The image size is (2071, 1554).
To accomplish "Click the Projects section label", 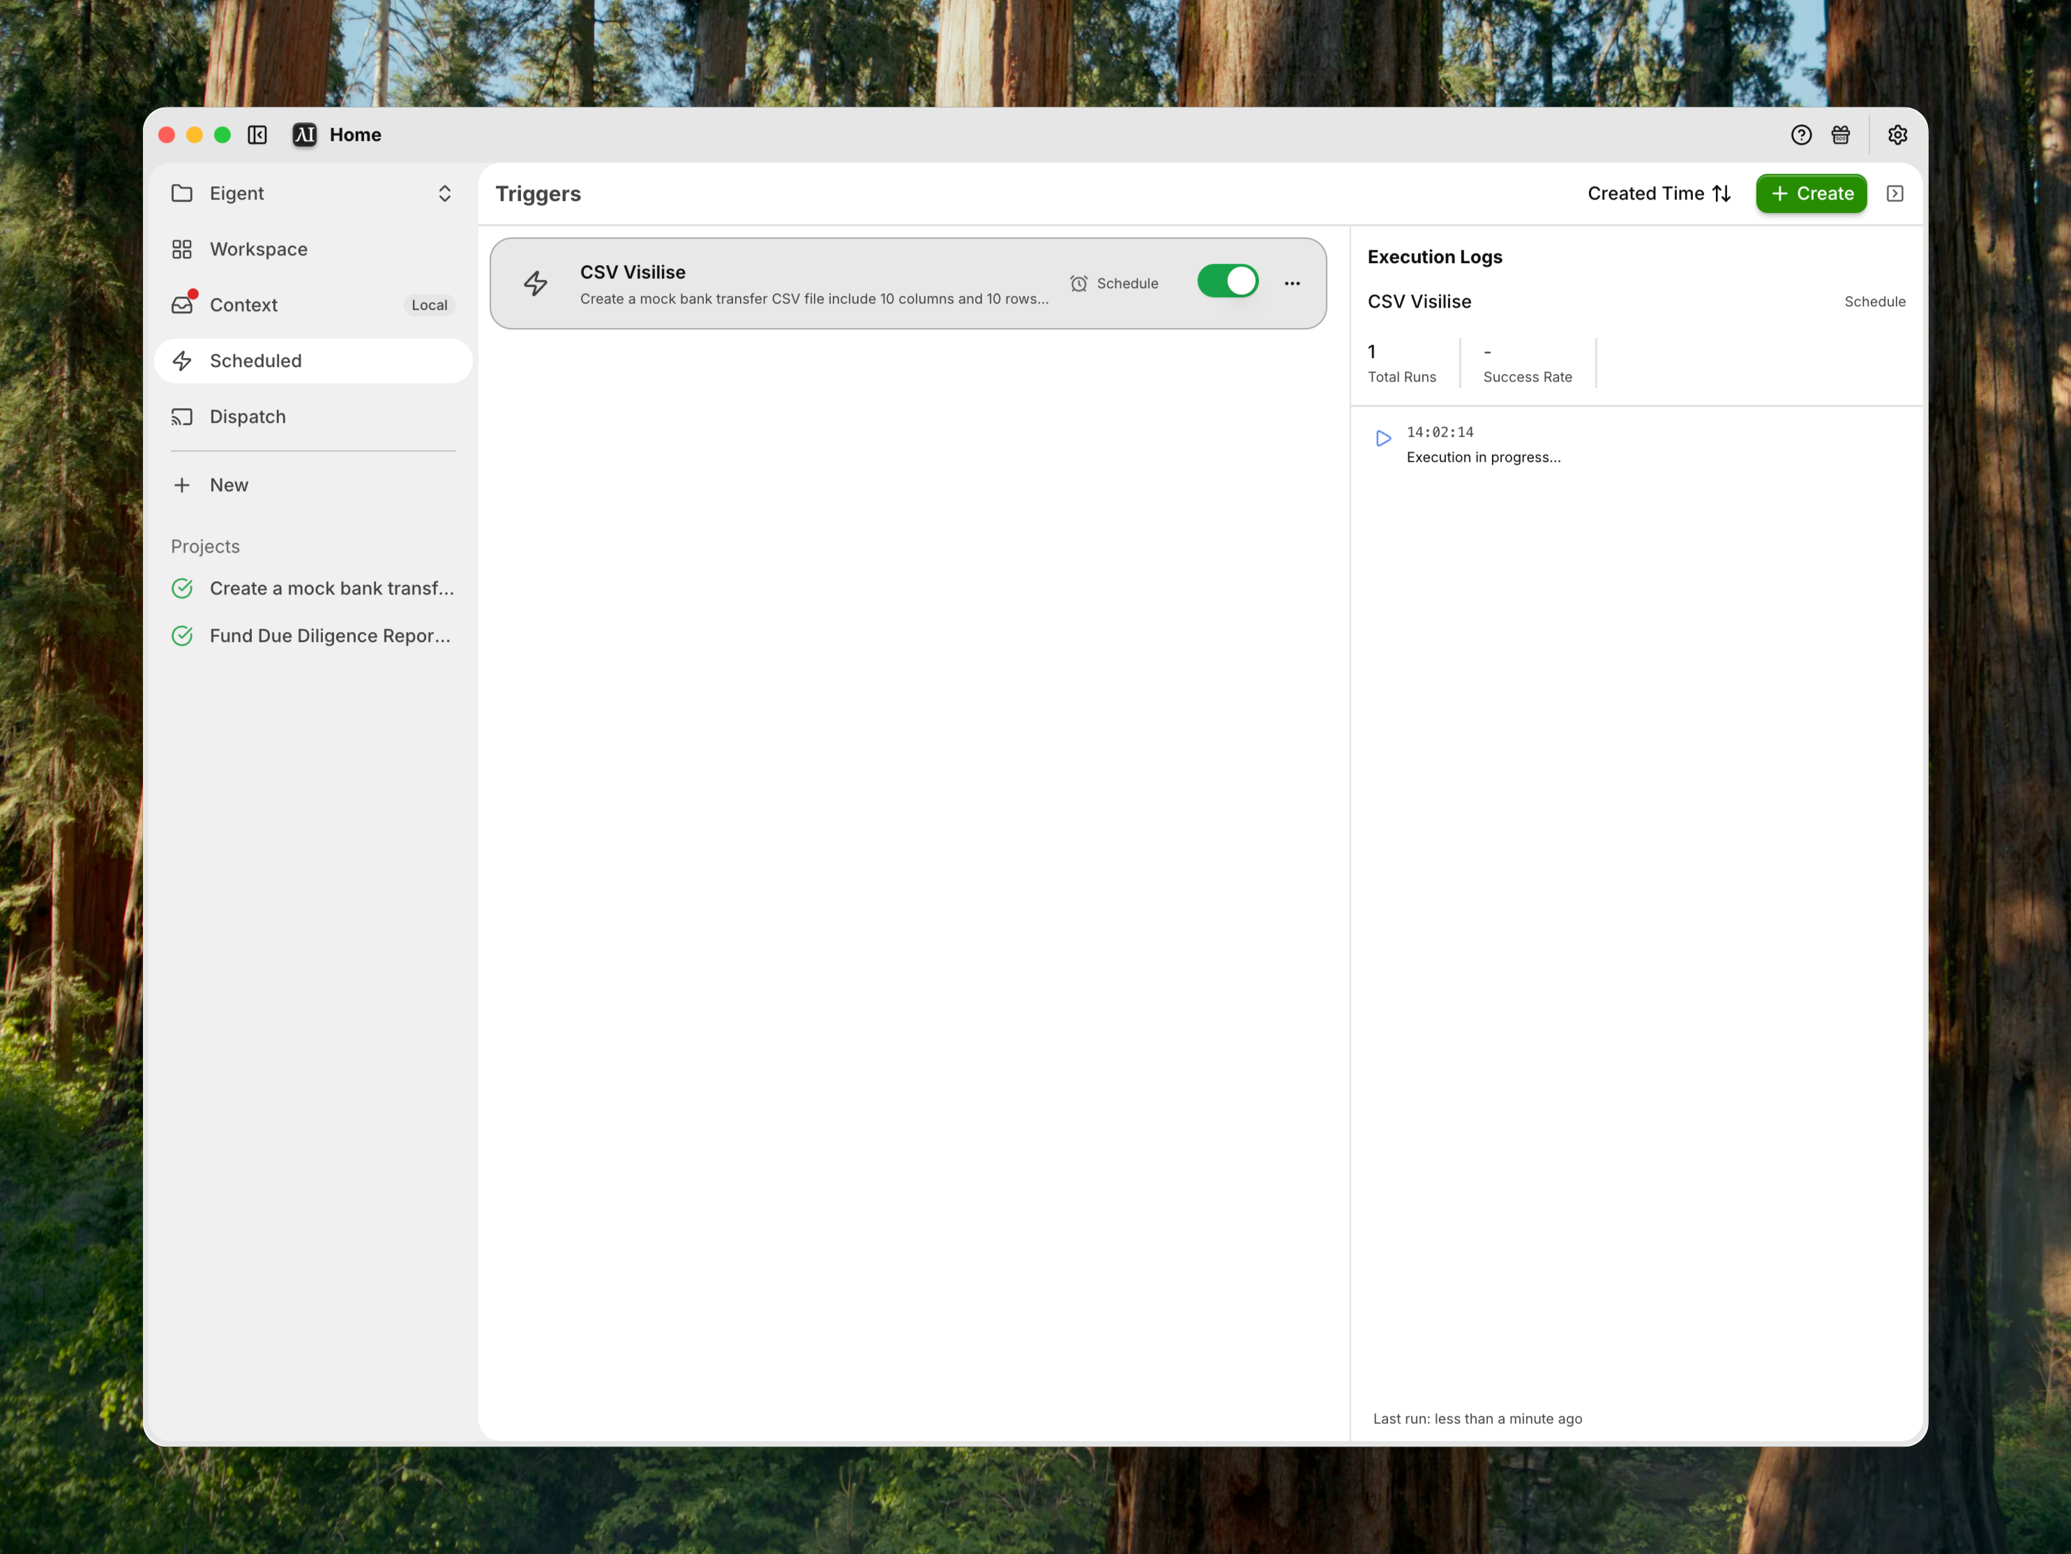I will click(205, 546).
